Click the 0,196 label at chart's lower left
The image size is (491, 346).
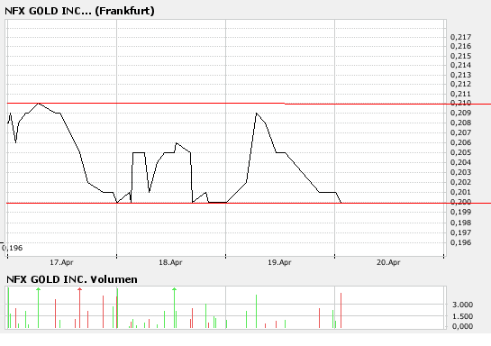coord(13,248)
